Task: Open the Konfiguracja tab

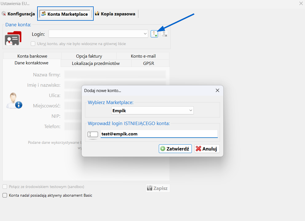Action: pos(18,14)
